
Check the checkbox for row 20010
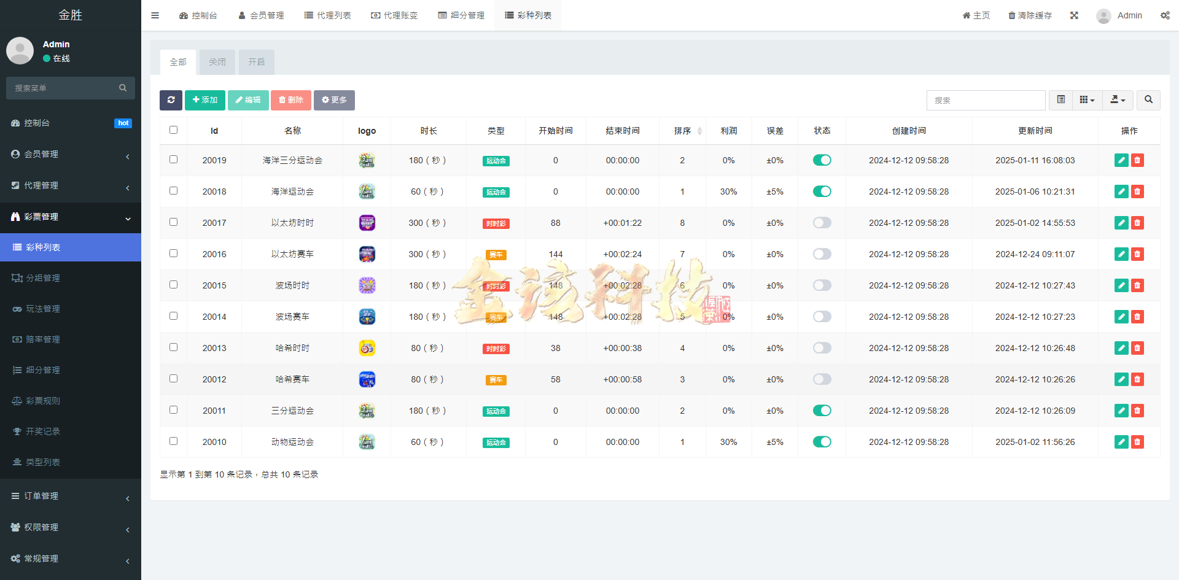point(173,441)
